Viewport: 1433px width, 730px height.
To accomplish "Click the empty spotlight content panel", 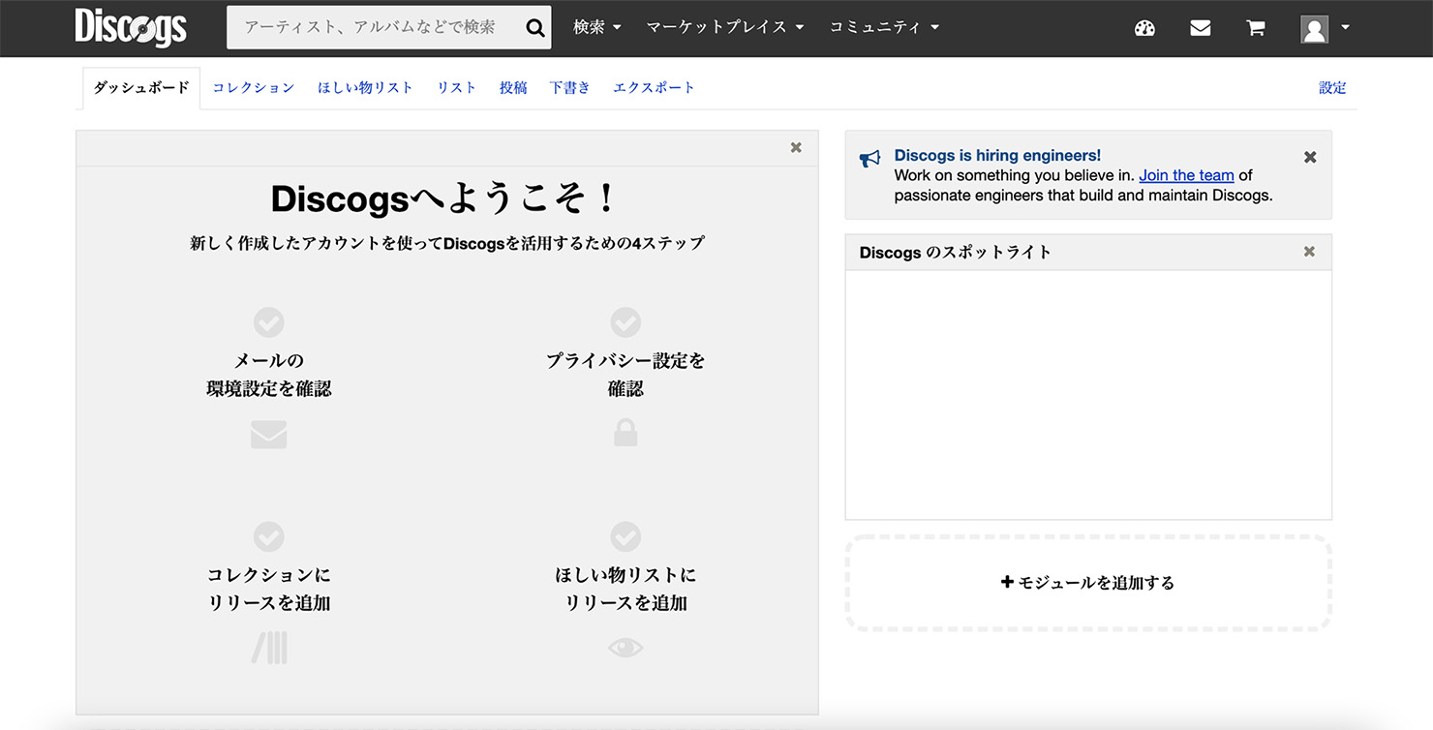I will point(1088,395).
